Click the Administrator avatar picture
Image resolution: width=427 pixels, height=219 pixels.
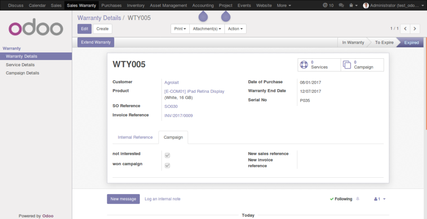pyautogui.click(x=366, y=5)
